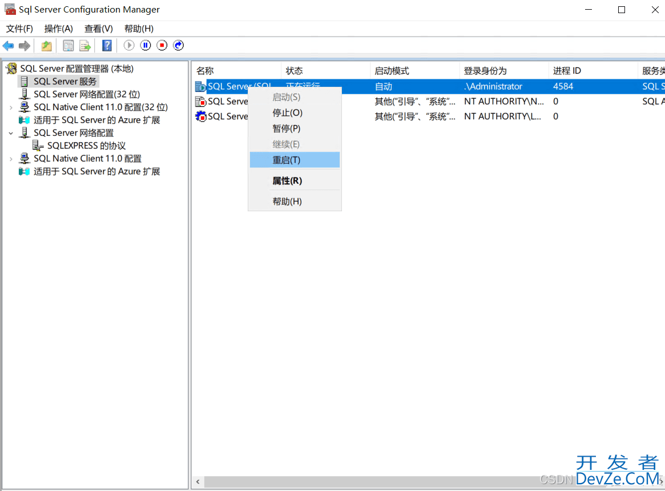Viewport: 665px width, 491px height.
Task: Click the blue Help question mark icon
Action: (107, 46)
